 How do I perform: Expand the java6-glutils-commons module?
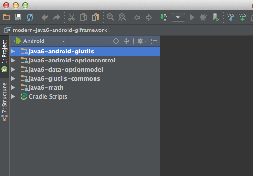coord(13,79)
